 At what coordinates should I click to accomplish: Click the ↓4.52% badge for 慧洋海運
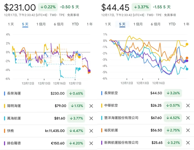coord(173,118)
